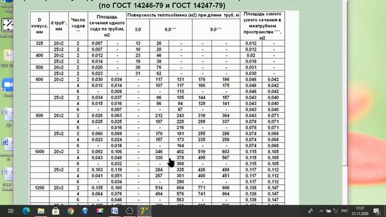Show hidden system tray icons
The width and height of the screenshot is (386, 217).
tap(321, 211)
